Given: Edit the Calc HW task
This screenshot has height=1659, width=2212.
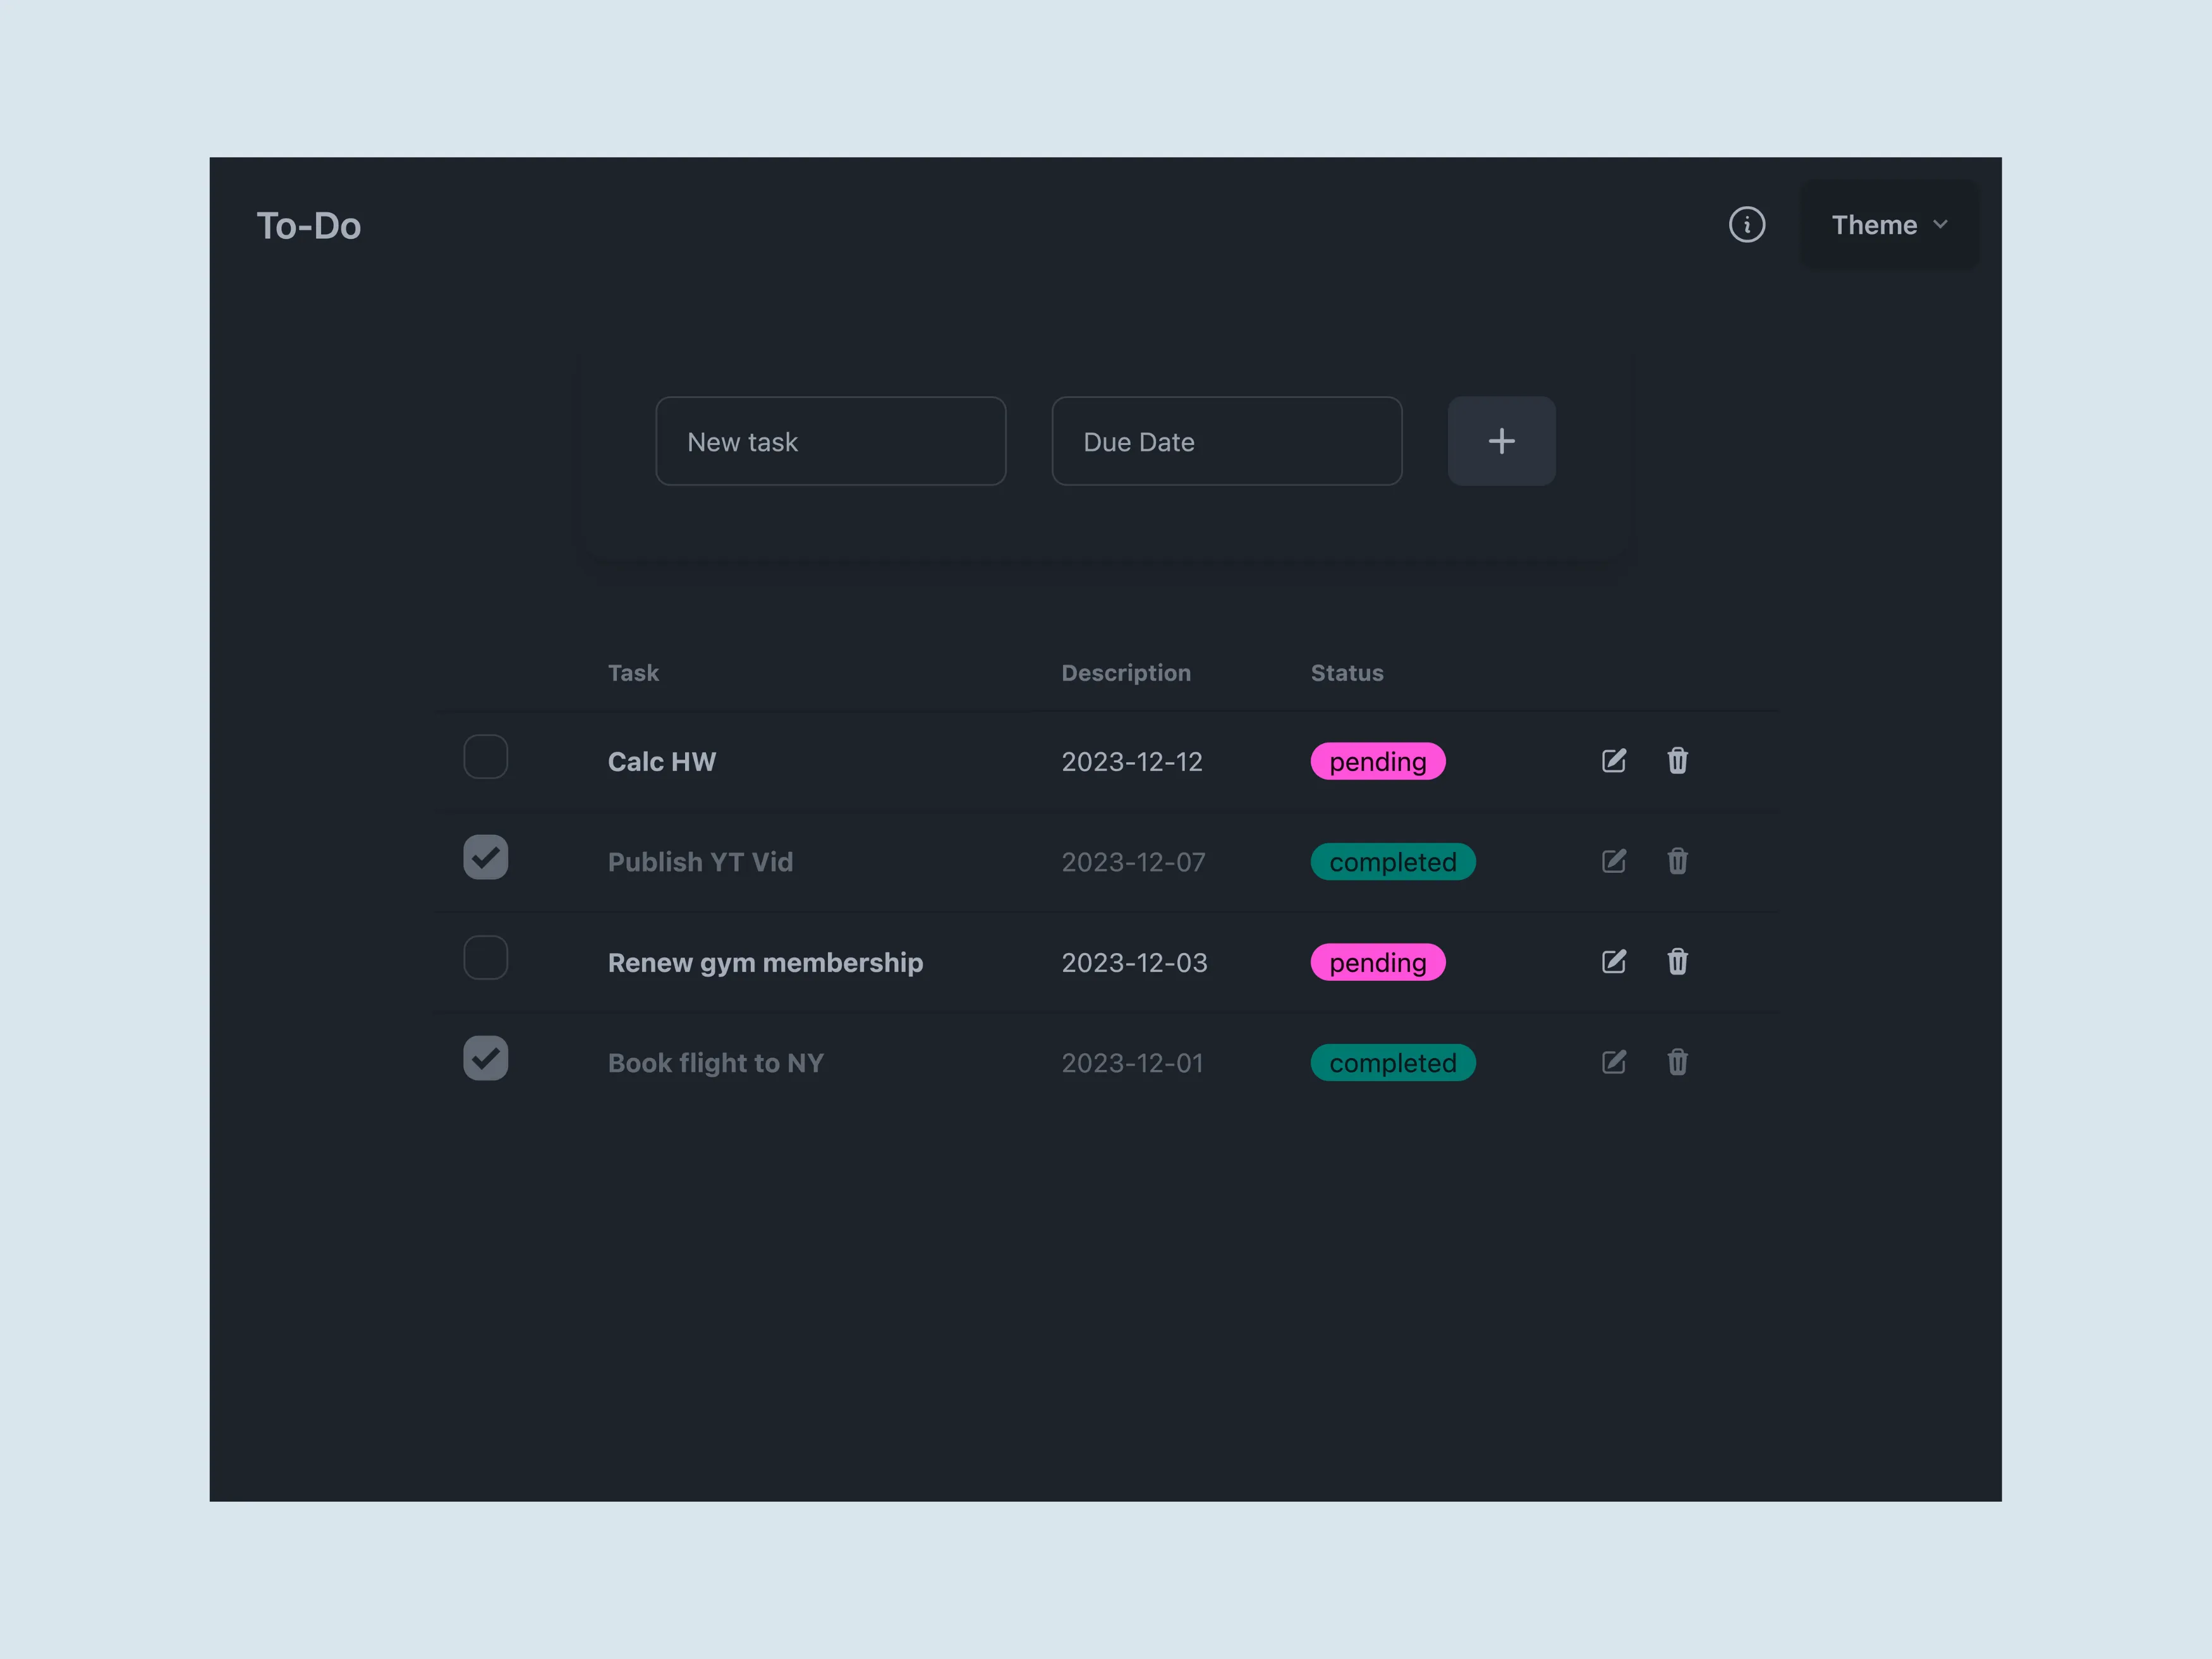Looking at the screenshot, I should 1613,761.
